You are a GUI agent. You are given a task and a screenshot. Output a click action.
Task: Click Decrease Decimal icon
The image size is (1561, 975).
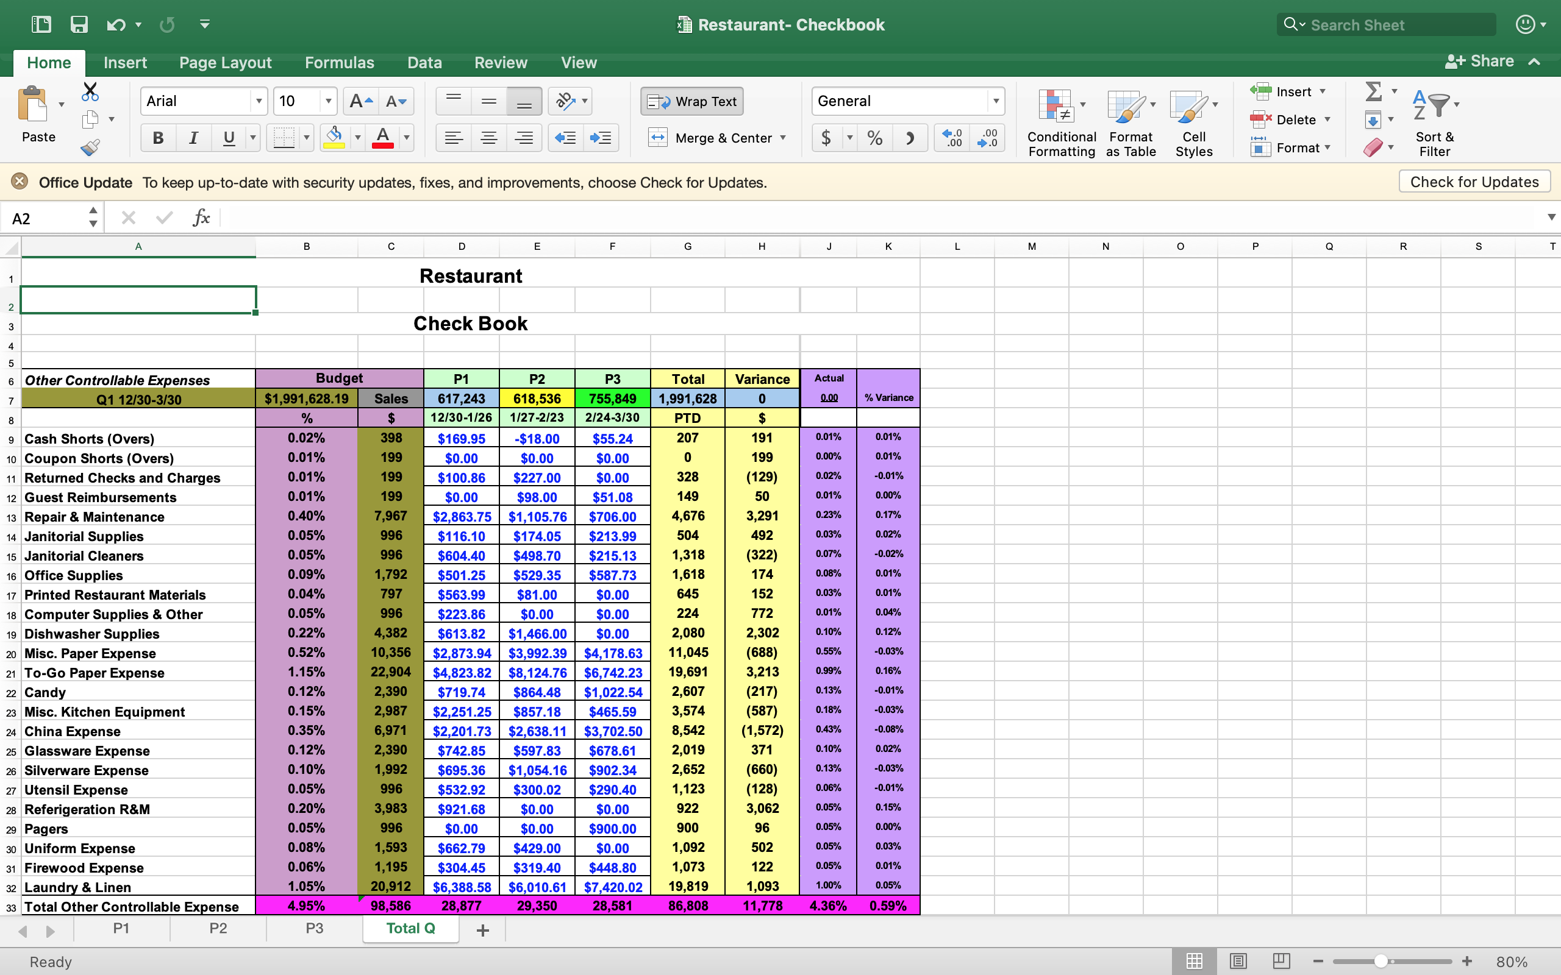click(988, 138)
